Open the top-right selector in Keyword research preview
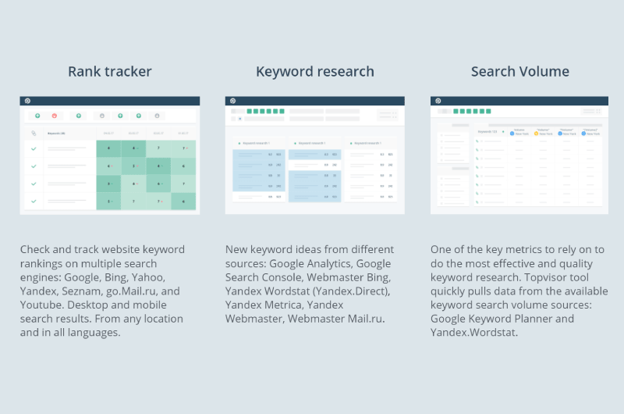This screenshot has height=414, width=624. (x=388, y=115)
